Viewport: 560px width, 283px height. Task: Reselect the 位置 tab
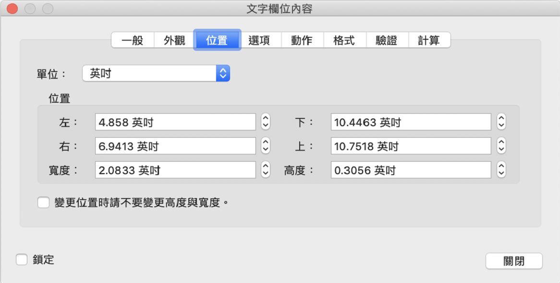[x=216, y=40]
